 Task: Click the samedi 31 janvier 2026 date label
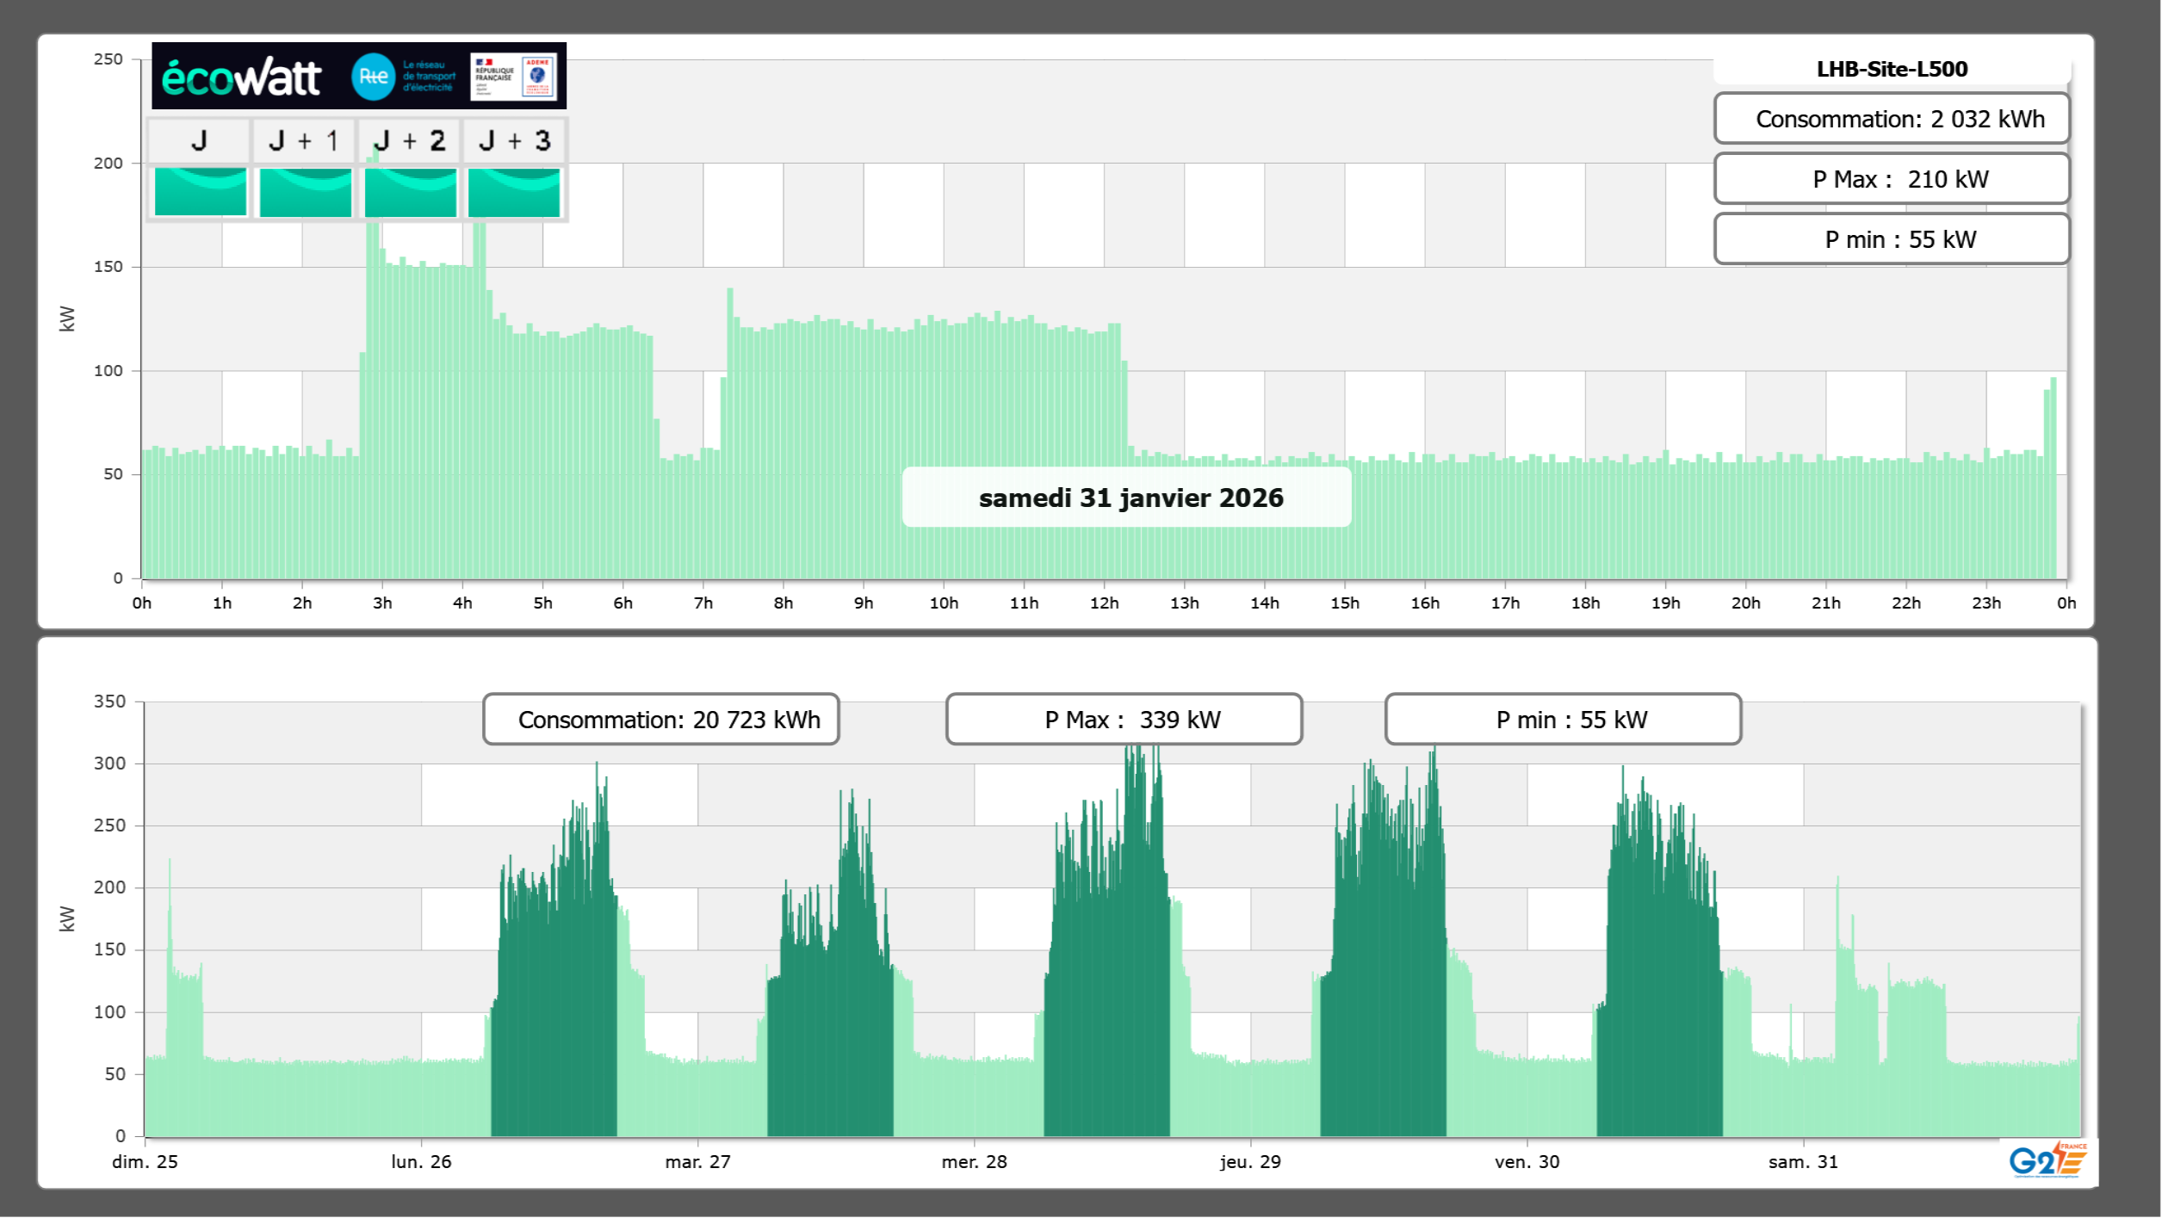[1130, 498]
